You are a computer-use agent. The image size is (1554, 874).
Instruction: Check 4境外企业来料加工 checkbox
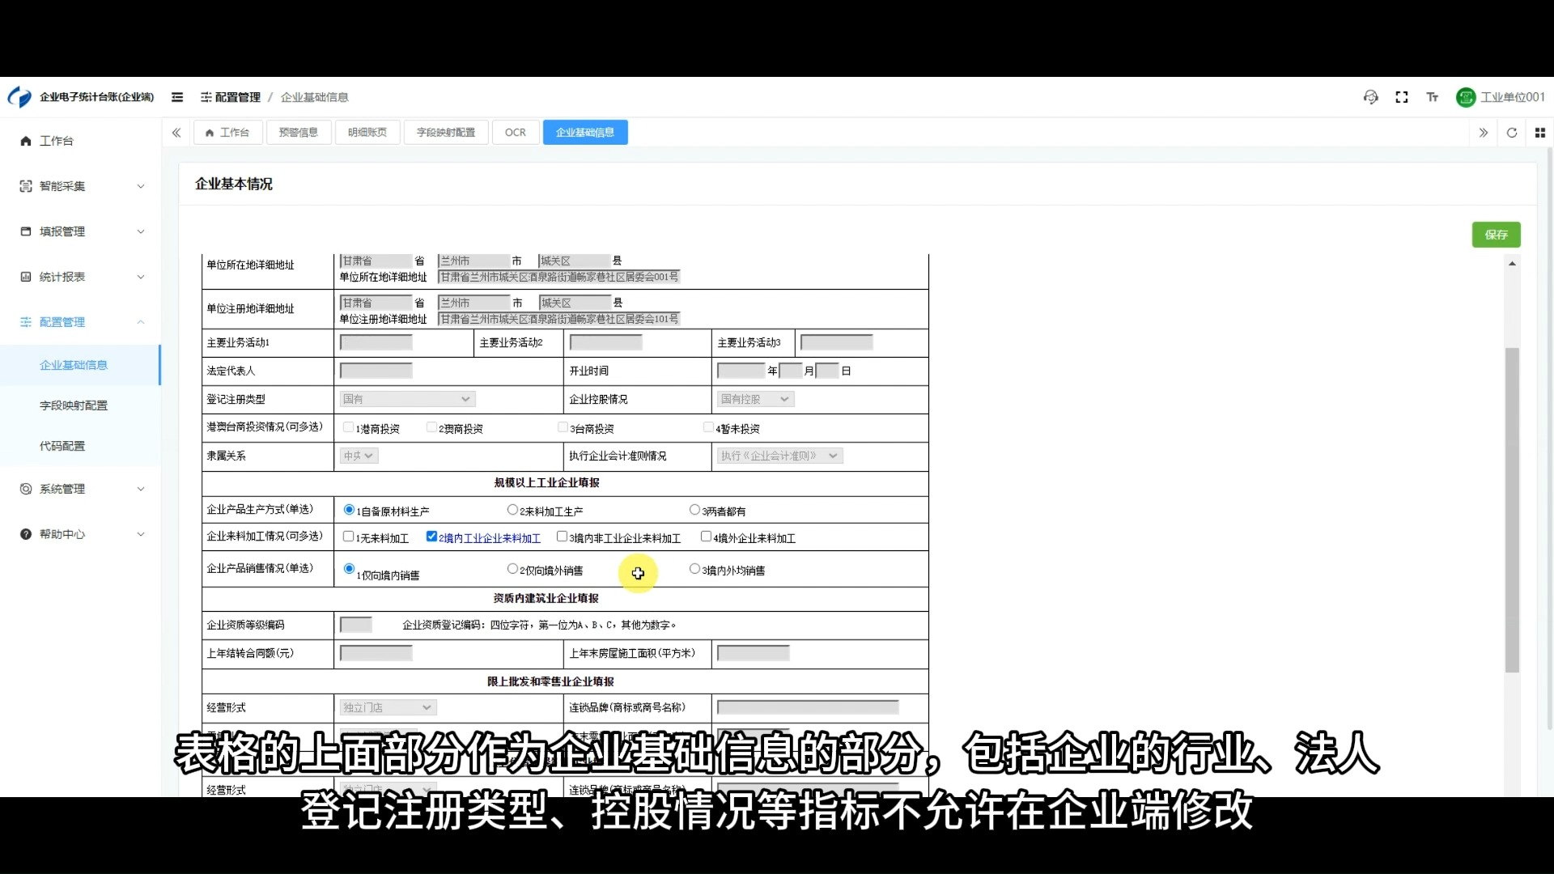[706, 537]
